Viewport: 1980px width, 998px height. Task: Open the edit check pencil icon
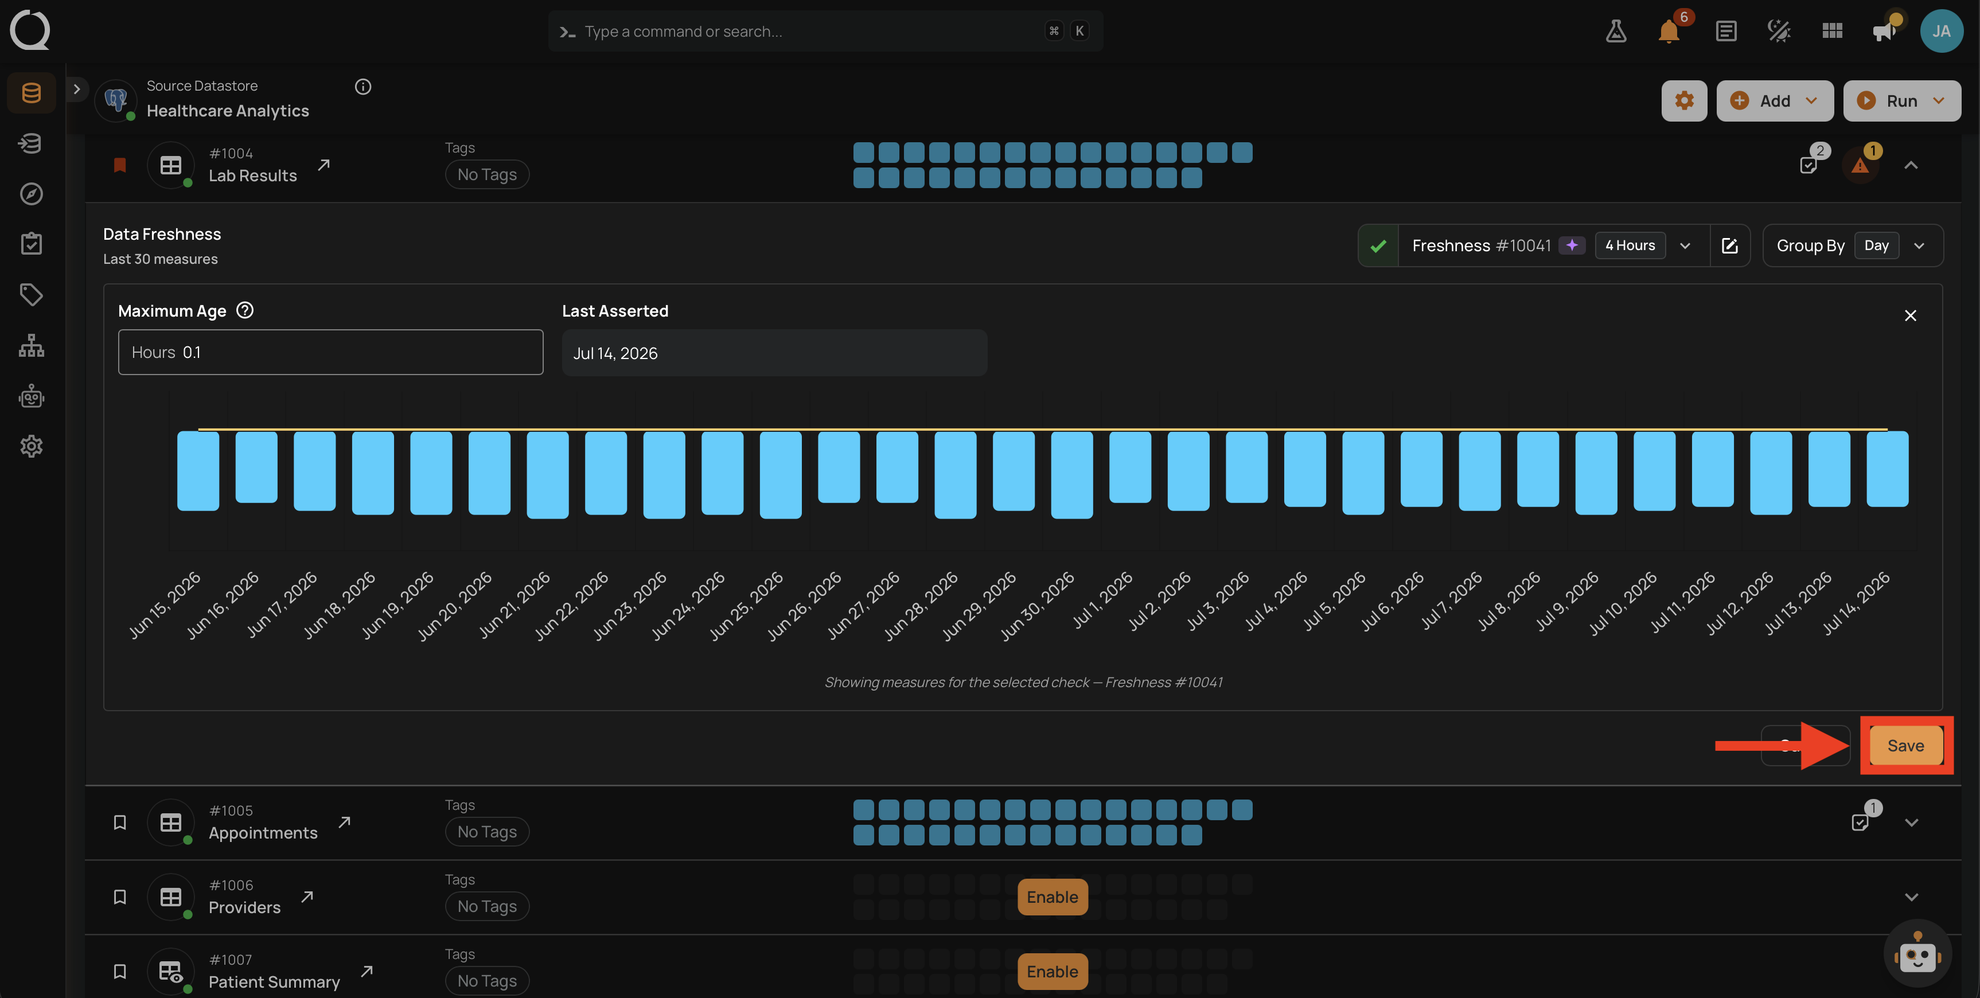pyautogui.click(x=1729, y=245)
